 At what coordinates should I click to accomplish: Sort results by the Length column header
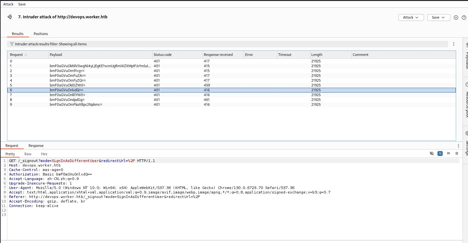331,55
